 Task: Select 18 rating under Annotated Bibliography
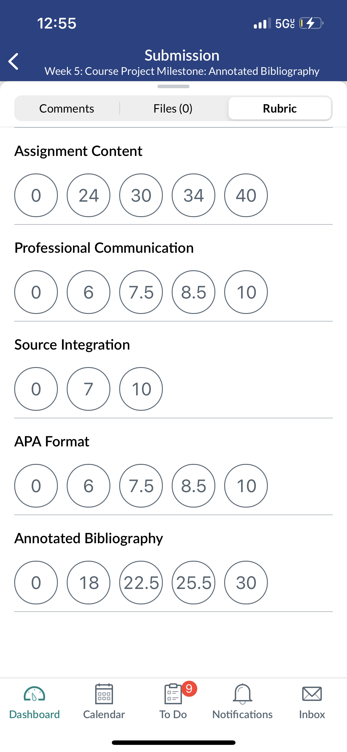click(x=88, y=583)
